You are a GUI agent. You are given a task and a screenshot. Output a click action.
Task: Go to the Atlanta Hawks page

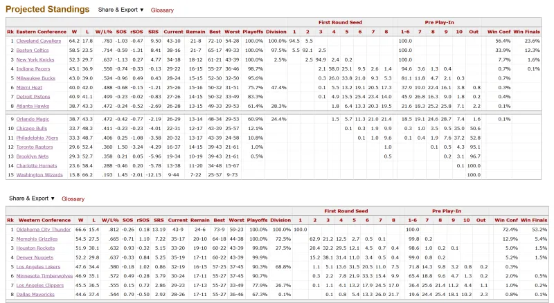pyautogui.click(x=33, y=106)
